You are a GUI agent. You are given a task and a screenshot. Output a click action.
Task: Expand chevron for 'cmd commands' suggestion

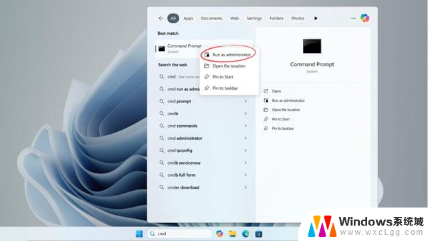coord(245,126)
